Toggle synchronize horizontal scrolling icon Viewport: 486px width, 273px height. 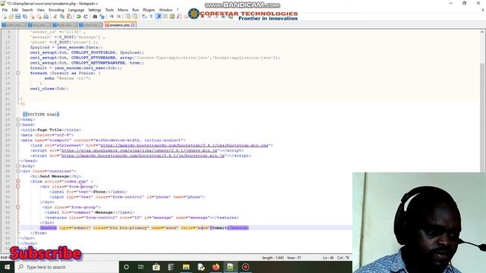pos(135,17)
